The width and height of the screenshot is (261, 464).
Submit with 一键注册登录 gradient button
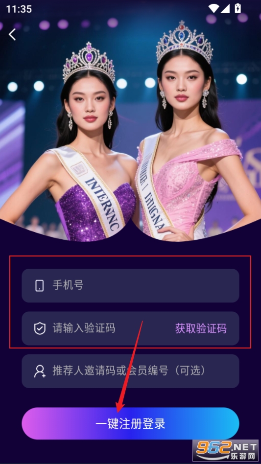tap(130, 423)
